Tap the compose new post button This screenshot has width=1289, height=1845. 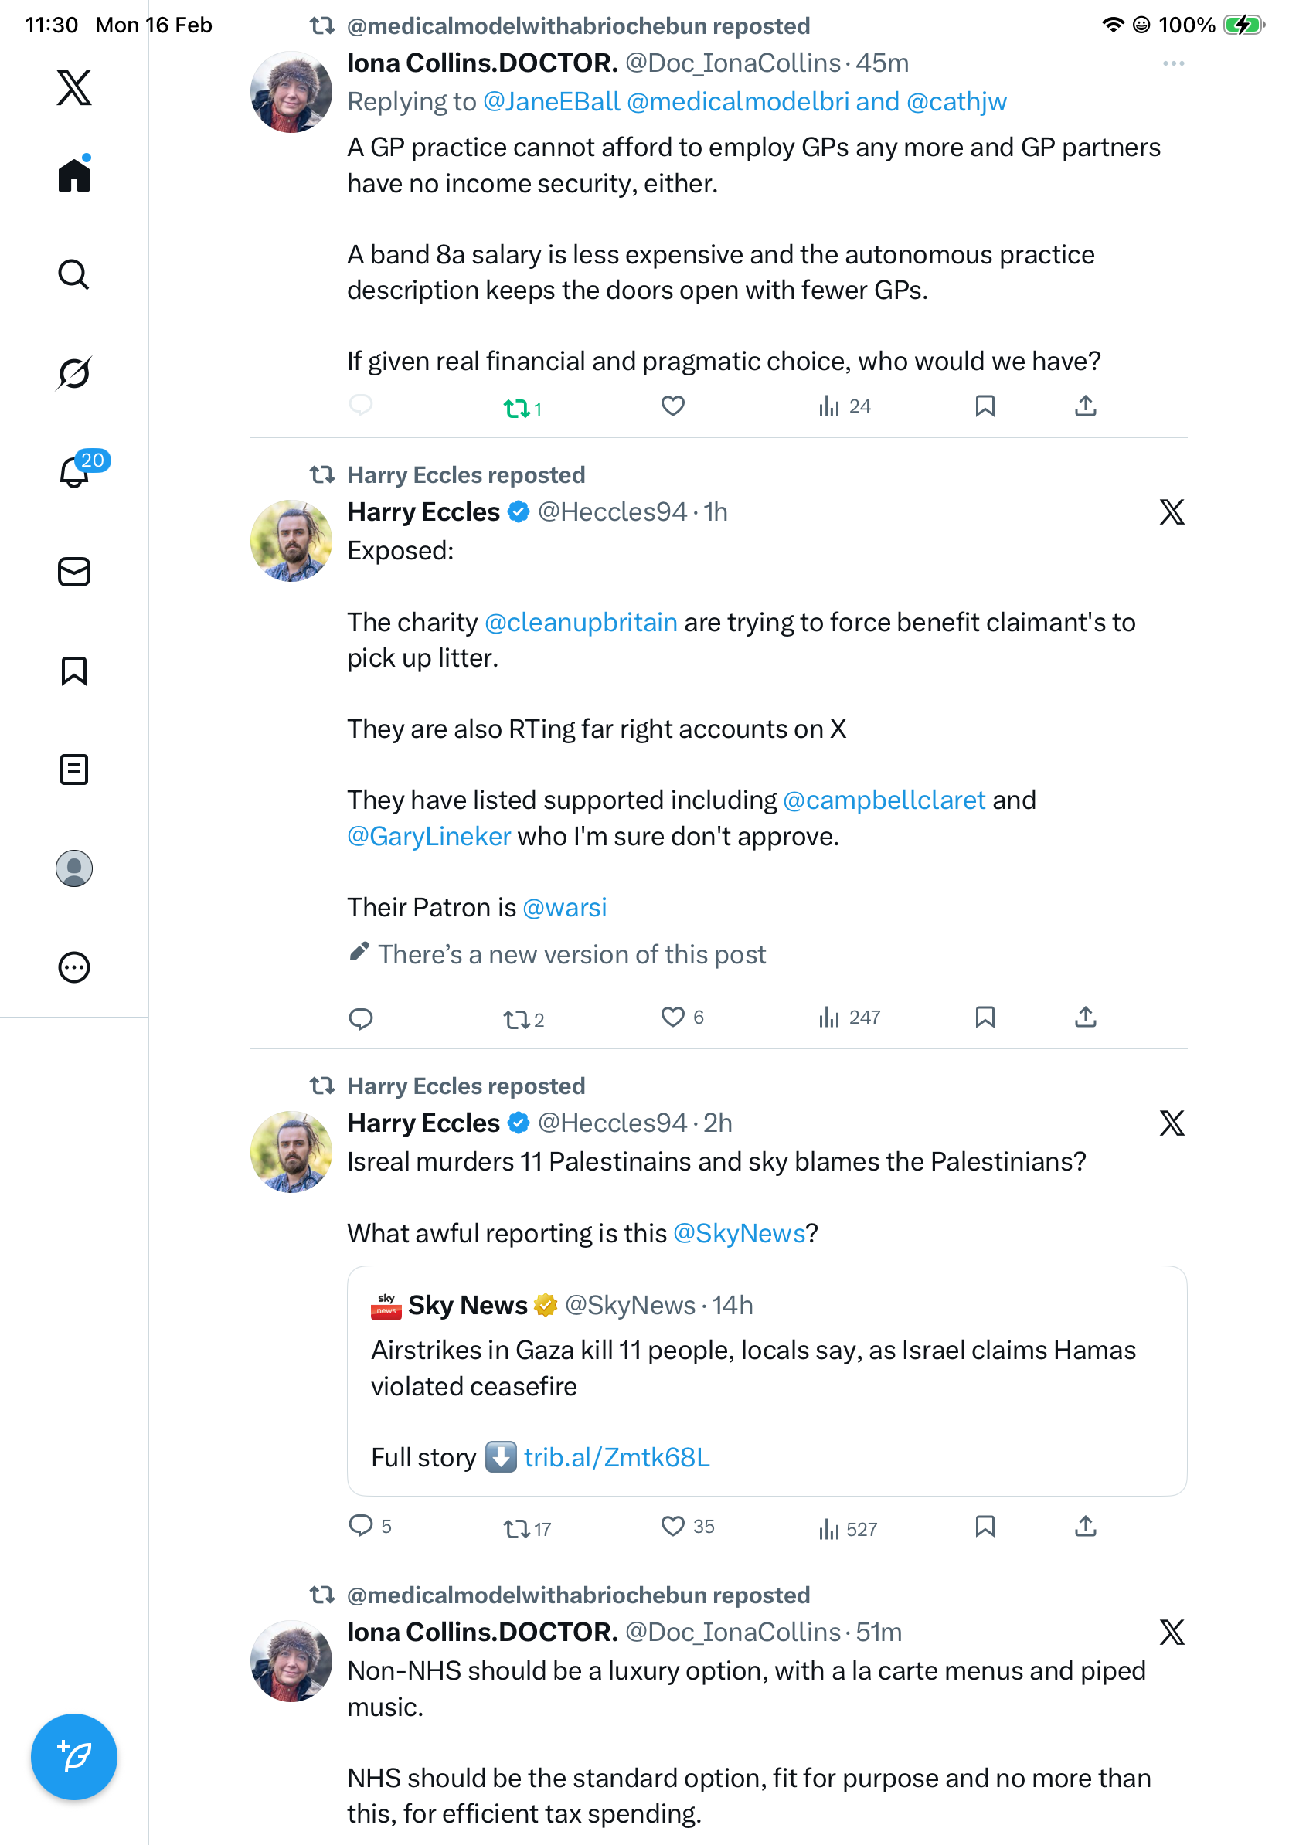[x=74, y=1756]
